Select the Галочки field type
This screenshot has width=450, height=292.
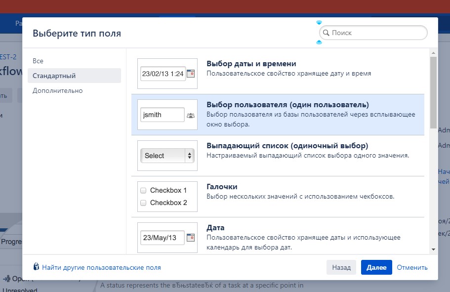coord(278,197)
